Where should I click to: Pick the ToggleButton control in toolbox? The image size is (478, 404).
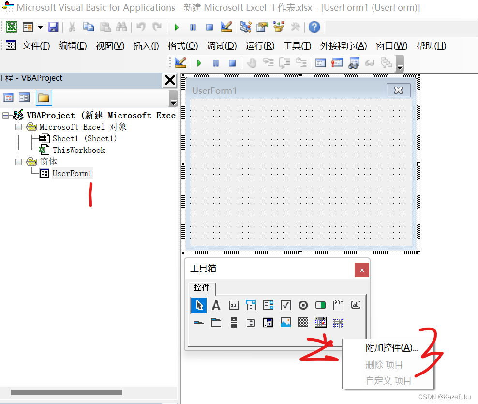tap(320, 305)
